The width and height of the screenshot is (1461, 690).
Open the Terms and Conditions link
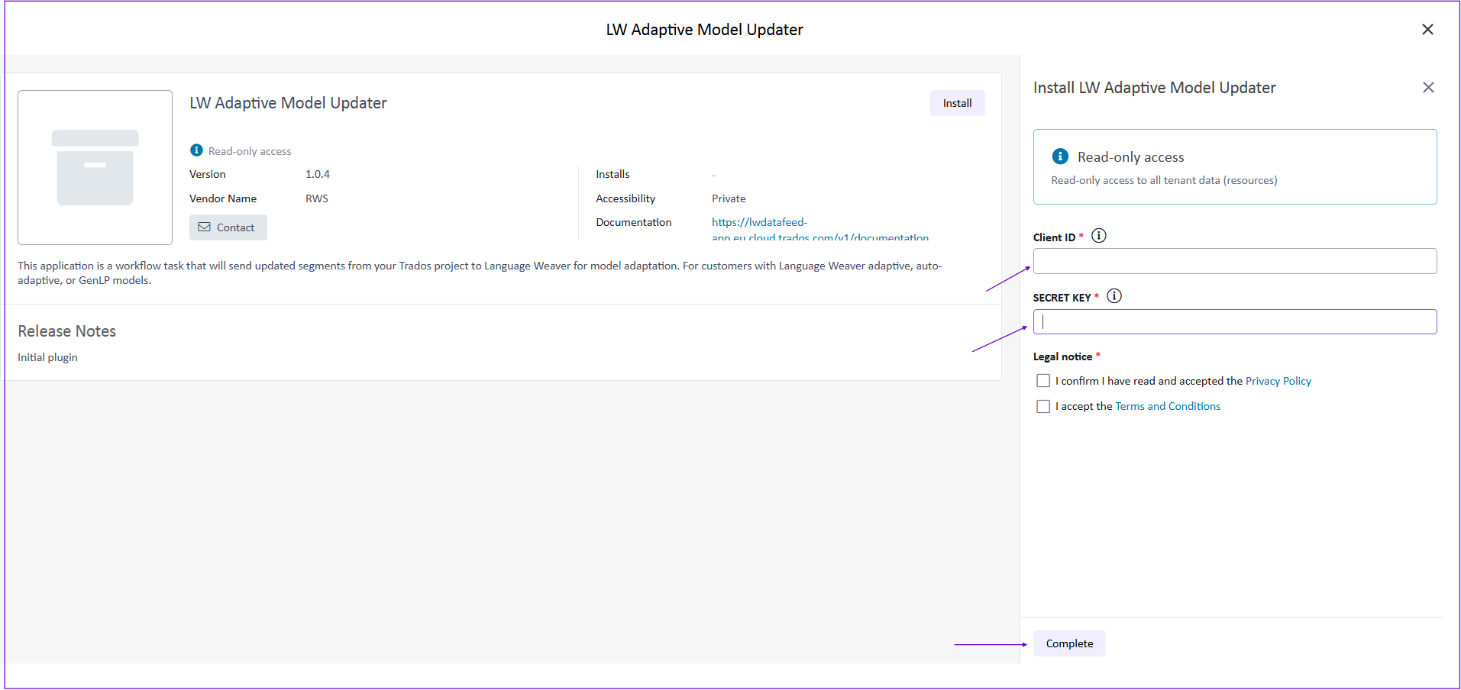(1167, 407)
